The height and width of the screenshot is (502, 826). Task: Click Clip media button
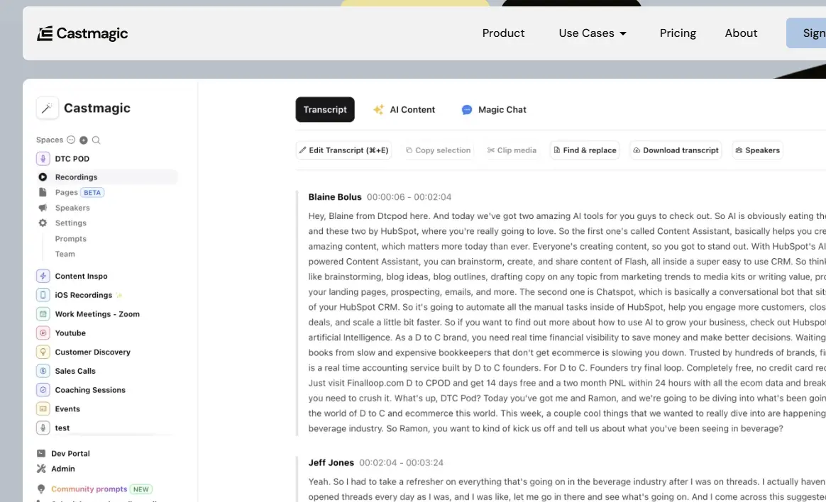tap(512, 150)
